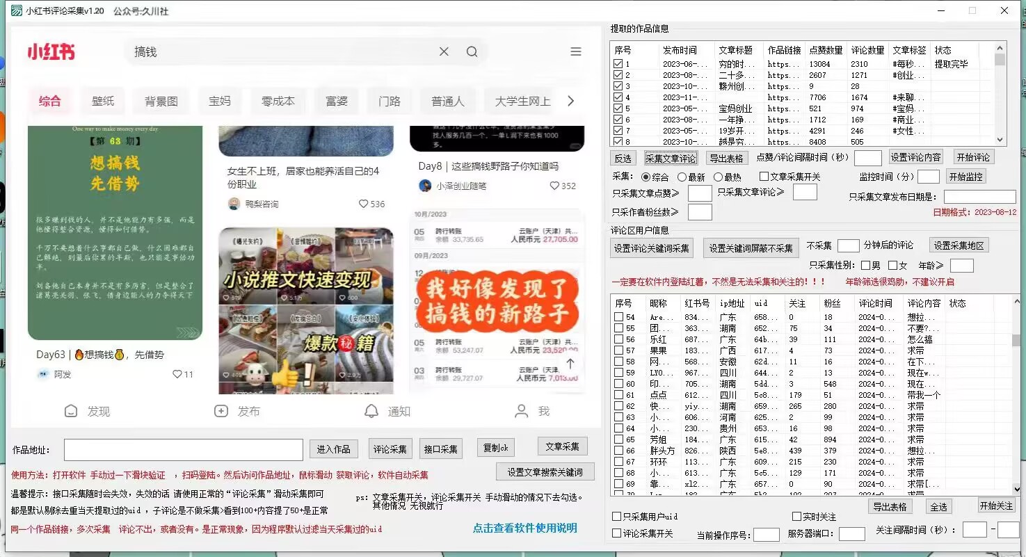Click the 全选 button

(x=938, y=507)
